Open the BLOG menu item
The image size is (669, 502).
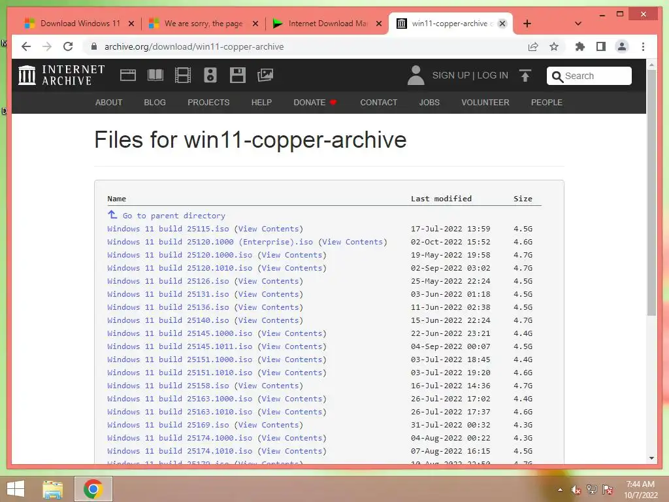point(155,103)
